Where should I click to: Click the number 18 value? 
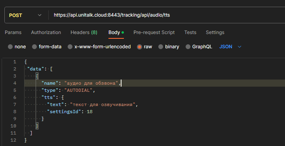[89, 112]
